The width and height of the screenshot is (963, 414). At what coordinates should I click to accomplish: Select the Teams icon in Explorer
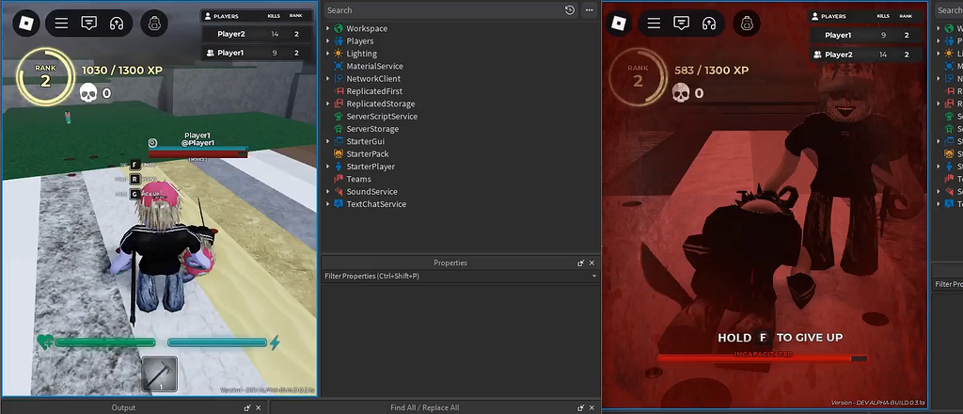pos(339,179)
